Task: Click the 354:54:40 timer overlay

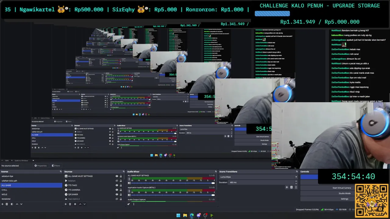Action: [x=353, y=176]
